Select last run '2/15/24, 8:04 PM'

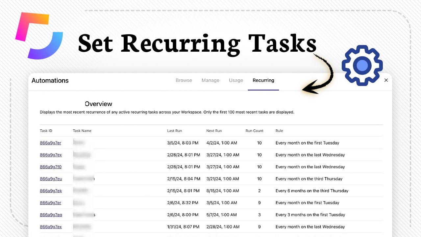[184, 179]
